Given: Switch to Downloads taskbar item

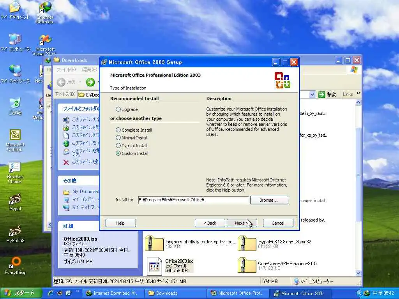Looking at the screenshot, I should tap(176, 293).
